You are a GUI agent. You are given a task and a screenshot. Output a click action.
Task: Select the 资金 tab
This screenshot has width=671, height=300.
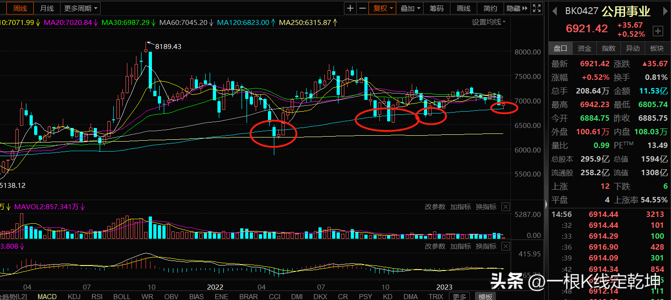click(585, 48)
